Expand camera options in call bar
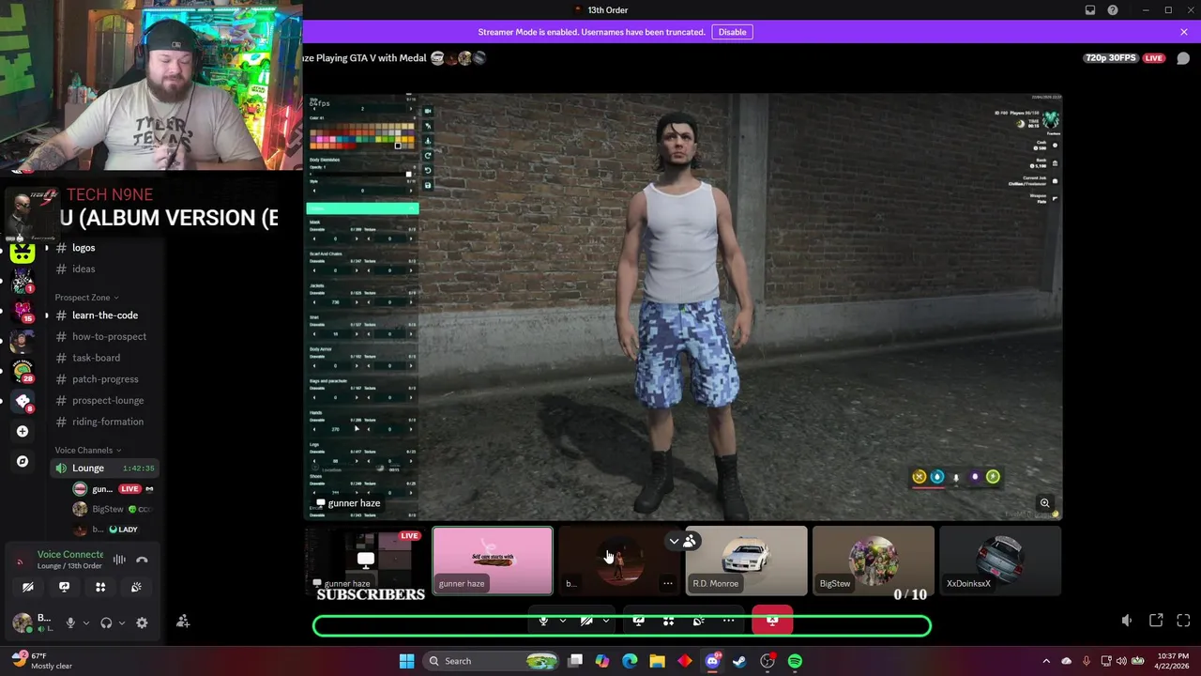 [606, 621]
